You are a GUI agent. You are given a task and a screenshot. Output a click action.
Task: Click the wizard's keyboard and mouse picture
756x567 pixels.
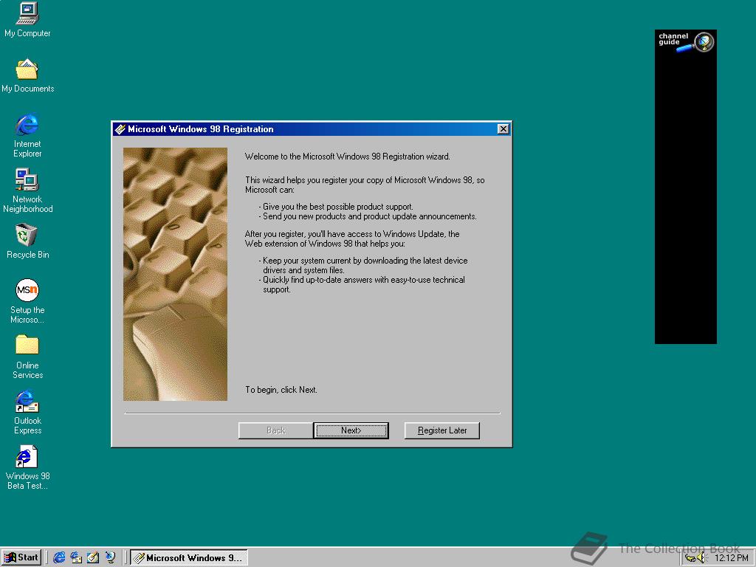pos(175,274)
